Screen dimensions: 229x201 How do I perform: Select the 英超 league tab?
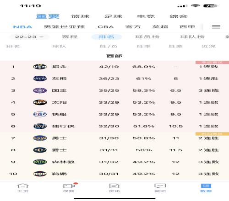pyautogui.click(x=160, y=27)
